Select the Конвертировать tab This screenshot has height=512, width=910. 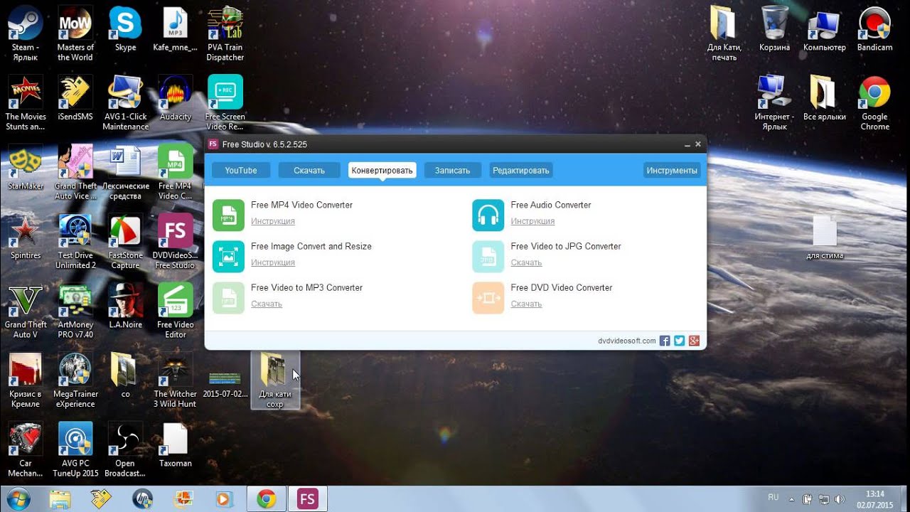click(382, 171)
